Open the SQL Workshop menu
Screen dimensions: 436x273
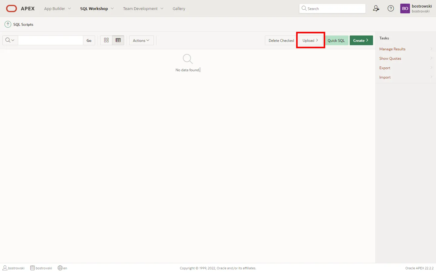pyautogui.click(x=94, y=8)
